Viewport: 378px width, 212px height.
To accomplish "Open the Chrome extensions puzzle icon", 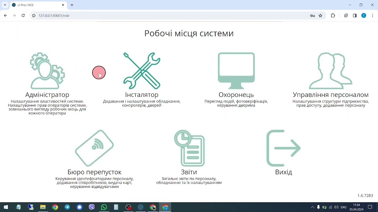I will pos(333,16).
